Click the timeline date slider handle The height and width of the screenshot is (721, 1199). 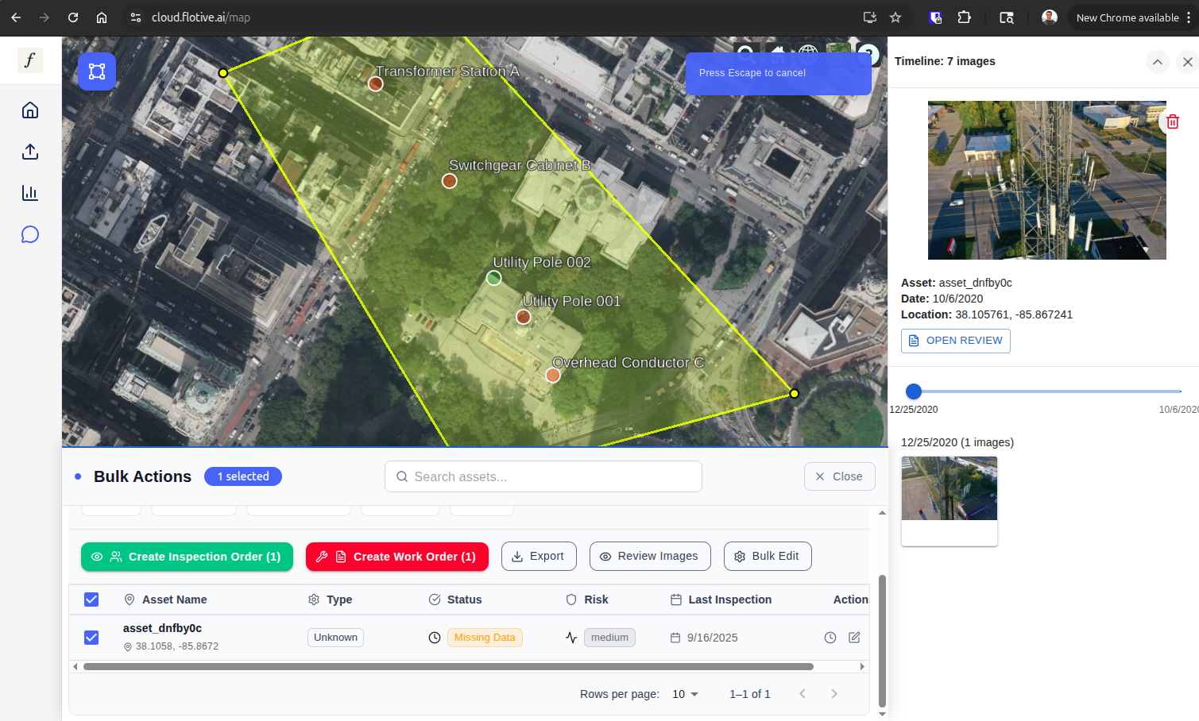pos(914,391)
